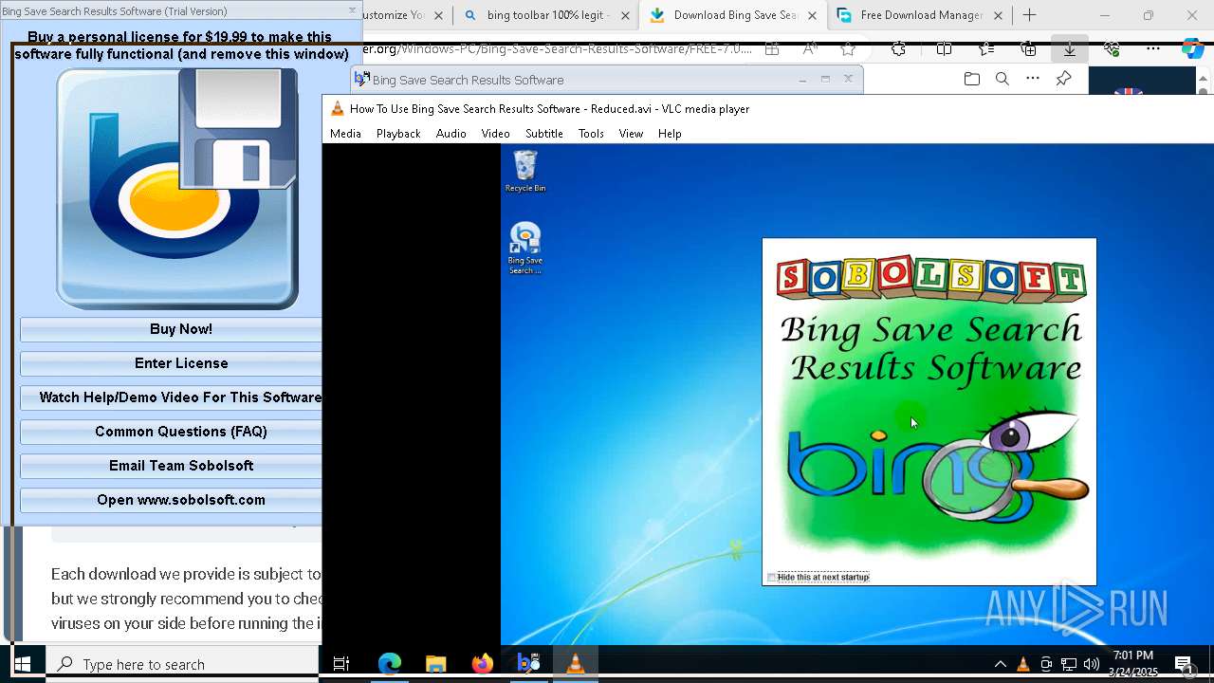Select VLC media player on taskbar
Screen dimensions: 1214x683
pyautogui.click(x=575, y=664)
